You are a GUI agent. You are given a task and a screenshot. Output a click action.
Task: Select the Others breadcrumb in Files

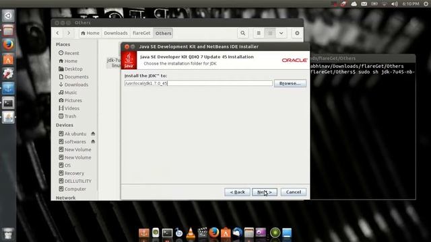pyautogui.click(x=163, y=33)
